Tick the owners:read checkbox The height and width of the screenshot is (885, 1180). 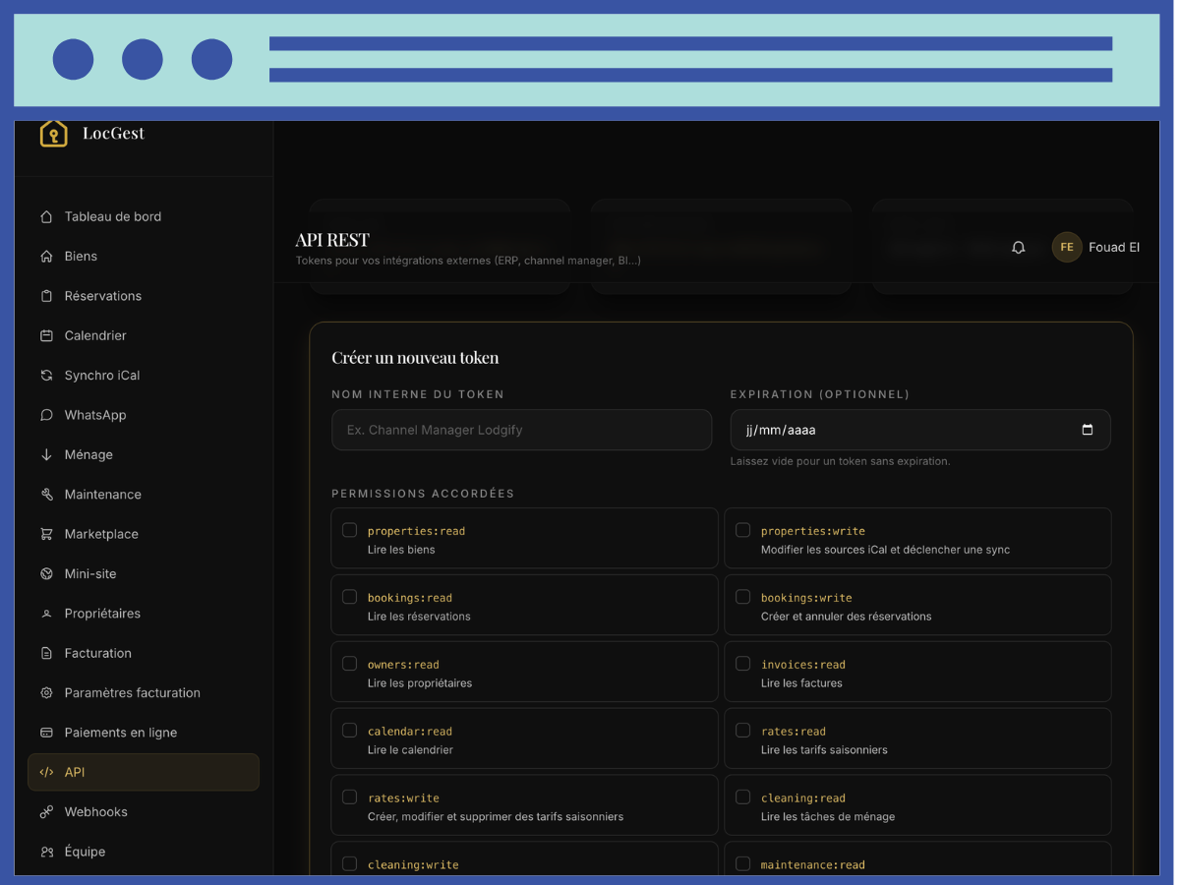tap(349, 664)
